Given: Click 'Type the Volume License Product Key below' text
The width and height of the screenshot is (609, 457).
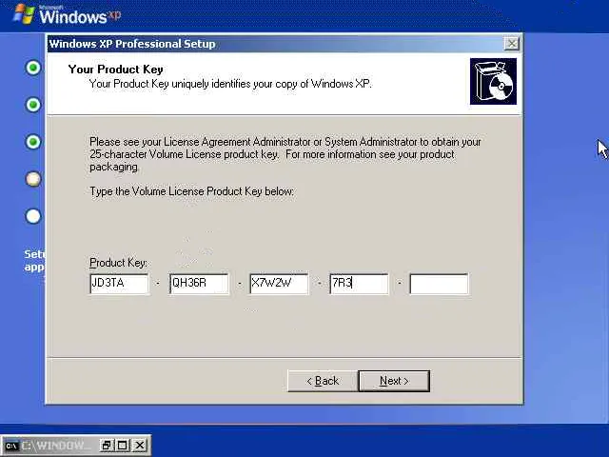Looking at the screenshot, I should (191, 191).
